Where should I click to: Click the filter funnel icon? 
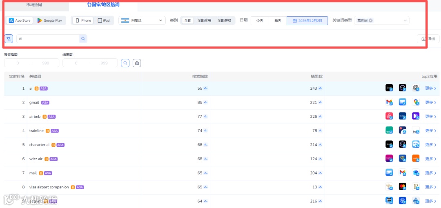[x=9, y=39]
